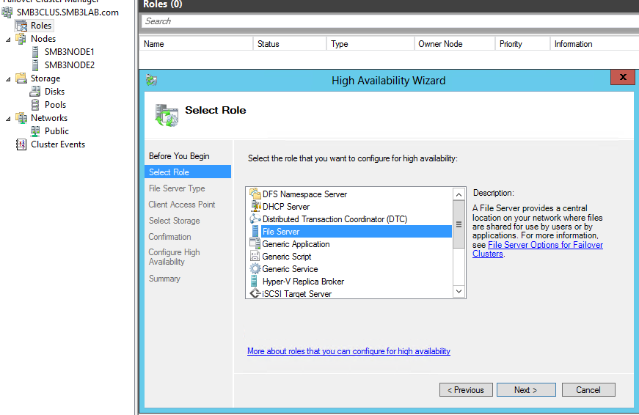Image resolution: width=639 pixels, height=415 pixels.
Task: Select Hyper-V Replica Broker in role list
Action: 303,282
